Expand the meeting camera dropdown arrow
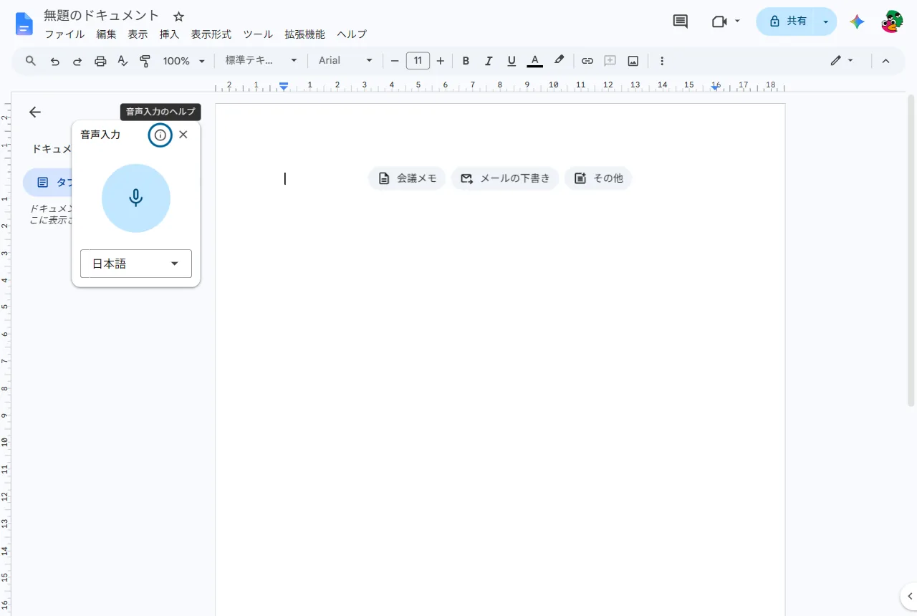Image resolution: width=917 pixels, height=616 pixels. tap(737, 21)
